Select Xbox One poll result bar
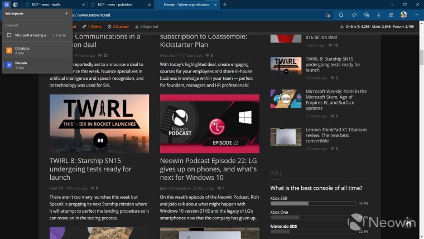Image resolution: width=424 pixels, height=239 pixels. 314,217
